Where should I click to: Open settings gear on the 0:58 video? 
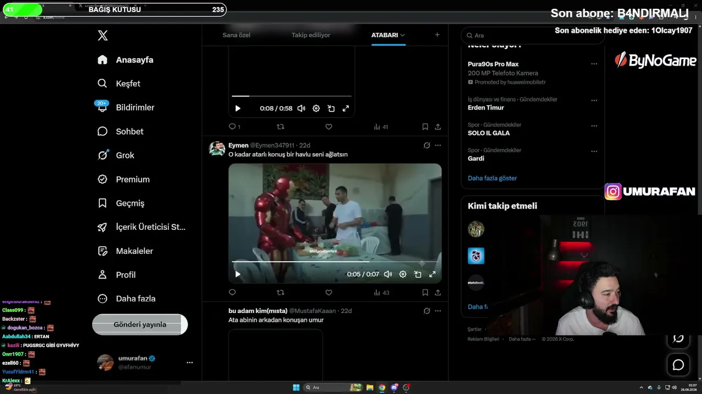(316, 108)
